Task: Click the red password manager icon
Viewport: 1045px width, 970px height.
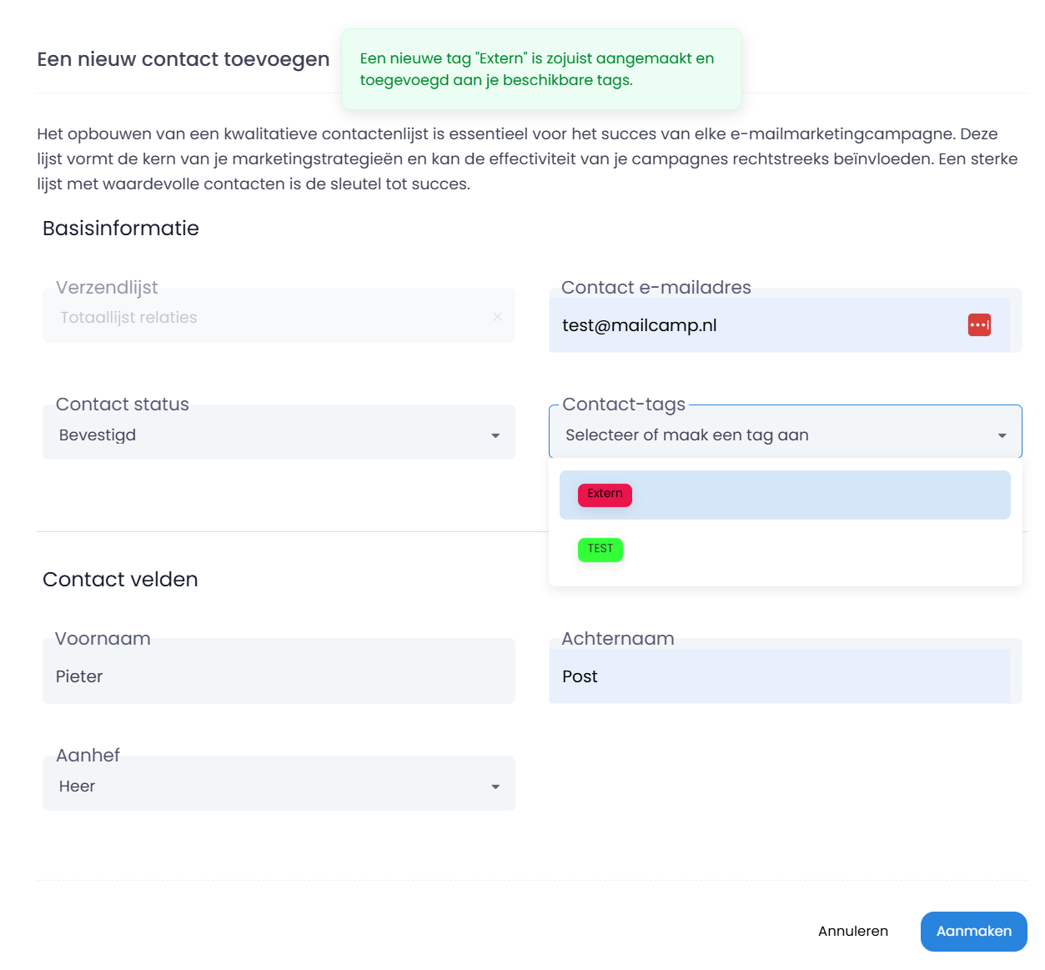Action: pyautogui.click(x=979, y=325)
